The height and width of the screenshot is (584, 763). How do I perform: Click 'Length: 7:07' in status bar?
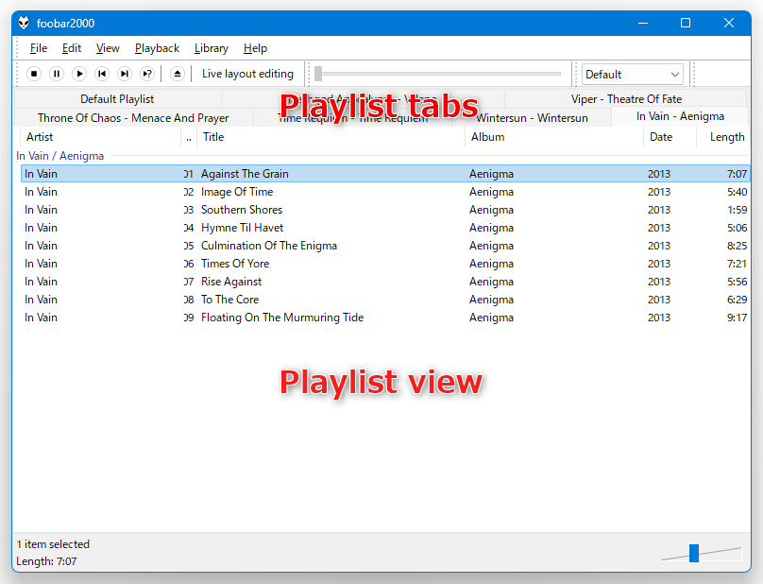pos(46,561)
